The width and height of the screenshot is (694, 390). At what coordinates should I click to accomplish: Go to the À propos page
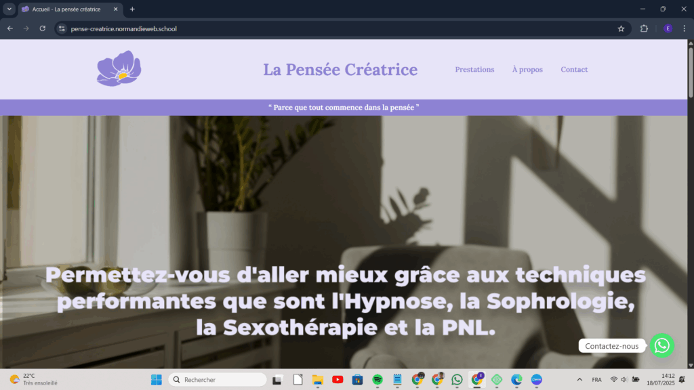(527, 70)
